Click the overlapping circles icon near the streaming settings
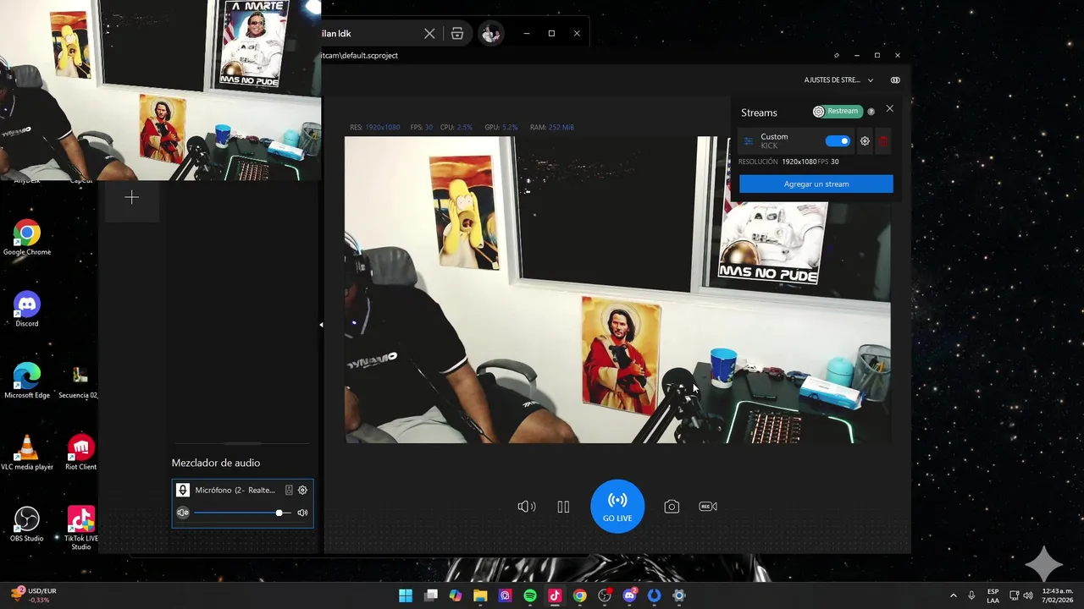This screenshot has width=1084, height=609. click(x=895, y=80)
